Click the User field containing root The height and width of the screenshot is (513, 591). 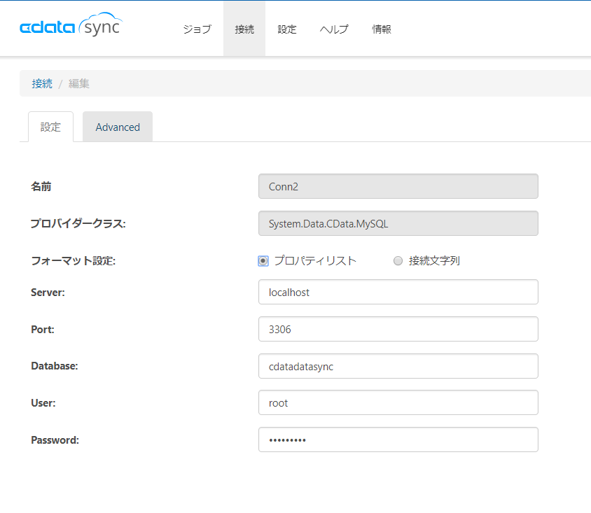pyautogui.click(x=398, y=402)
